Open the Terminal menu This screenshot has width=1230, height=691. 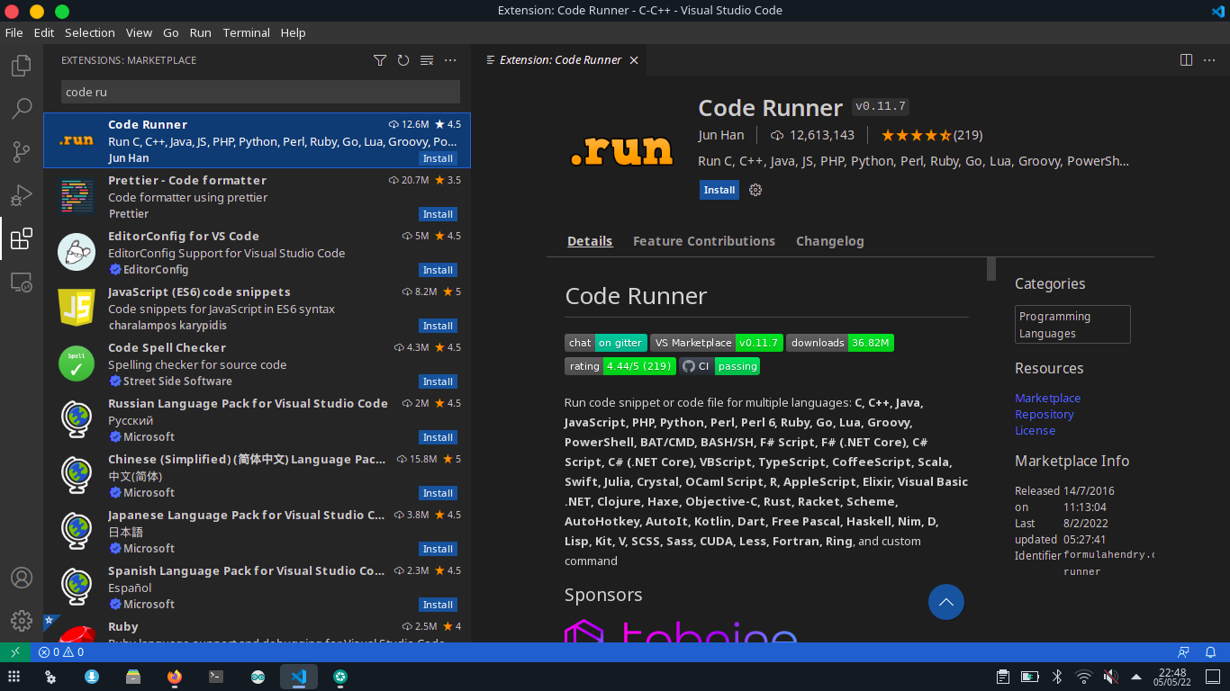pos(247,32)
